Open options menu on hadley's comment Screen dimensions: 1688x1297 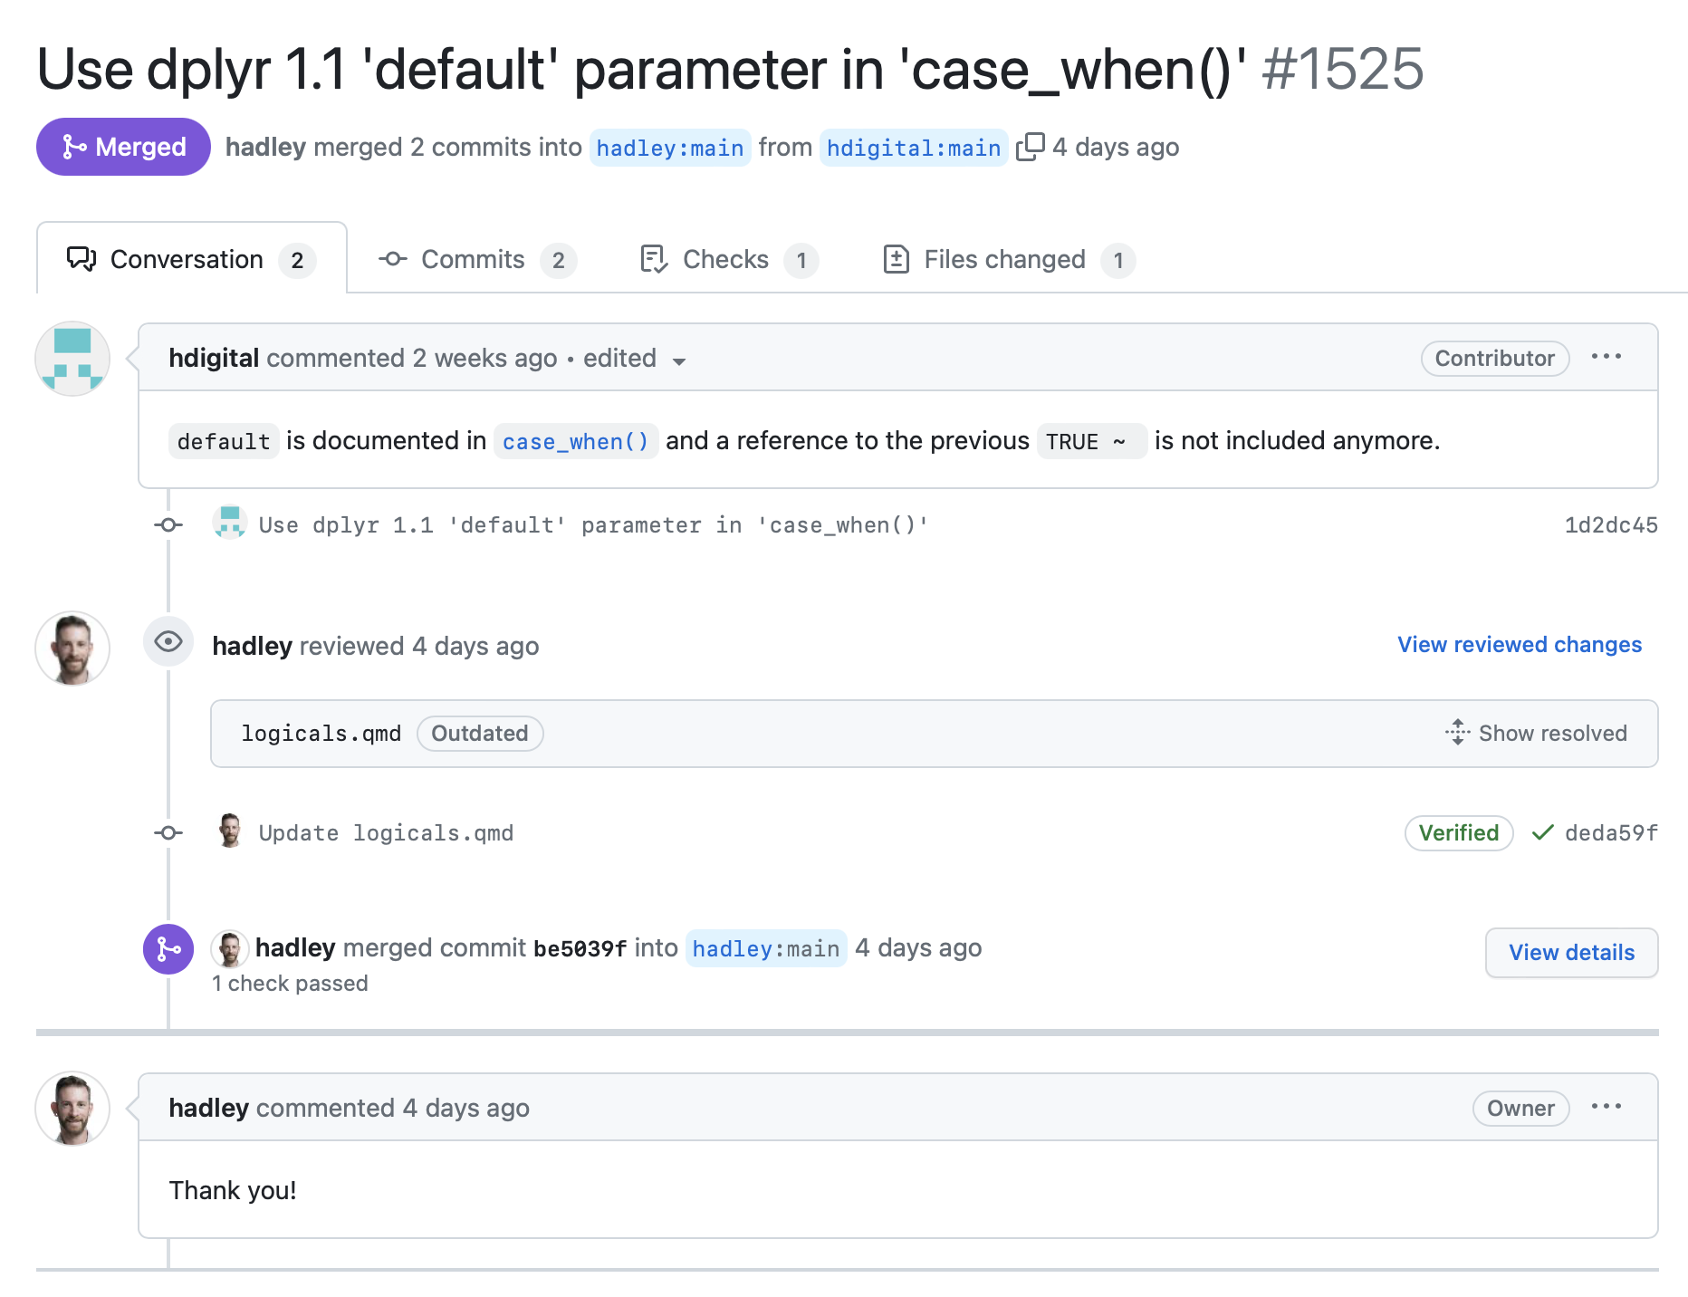tap(1606, 1107)
